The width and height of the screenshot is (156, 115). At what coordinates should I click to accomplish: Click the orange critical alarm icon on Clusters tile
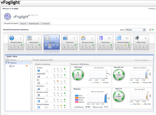[x=50, y=45]
